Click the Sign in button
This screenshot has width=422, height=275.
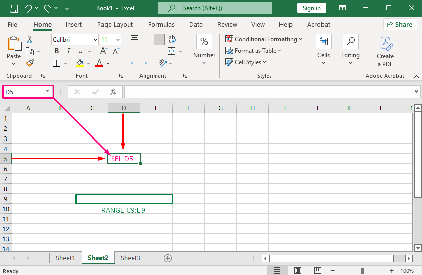pos(311,8)
